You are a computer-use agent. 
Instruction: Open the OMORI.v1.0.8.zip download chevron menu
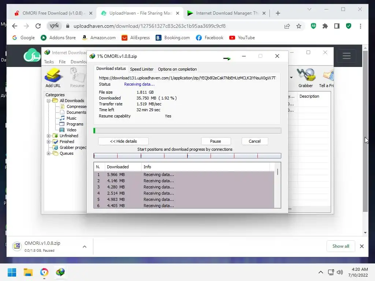pos(85,247)
